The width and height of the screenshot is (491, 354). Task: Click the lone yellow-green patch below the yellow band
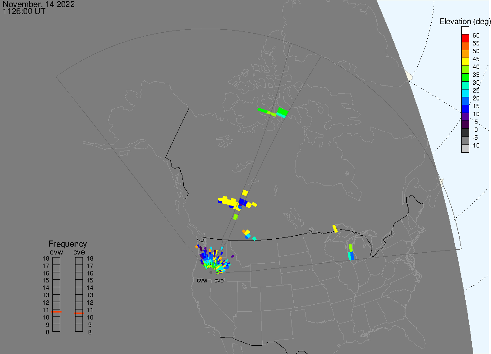[x=236, y=217]
